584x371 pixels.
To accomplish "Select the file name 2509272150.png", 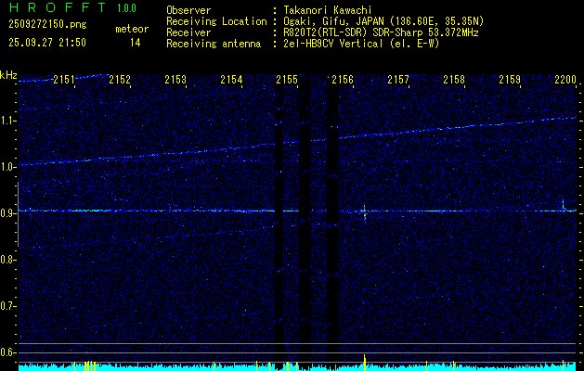I will [x=47, y=24].
